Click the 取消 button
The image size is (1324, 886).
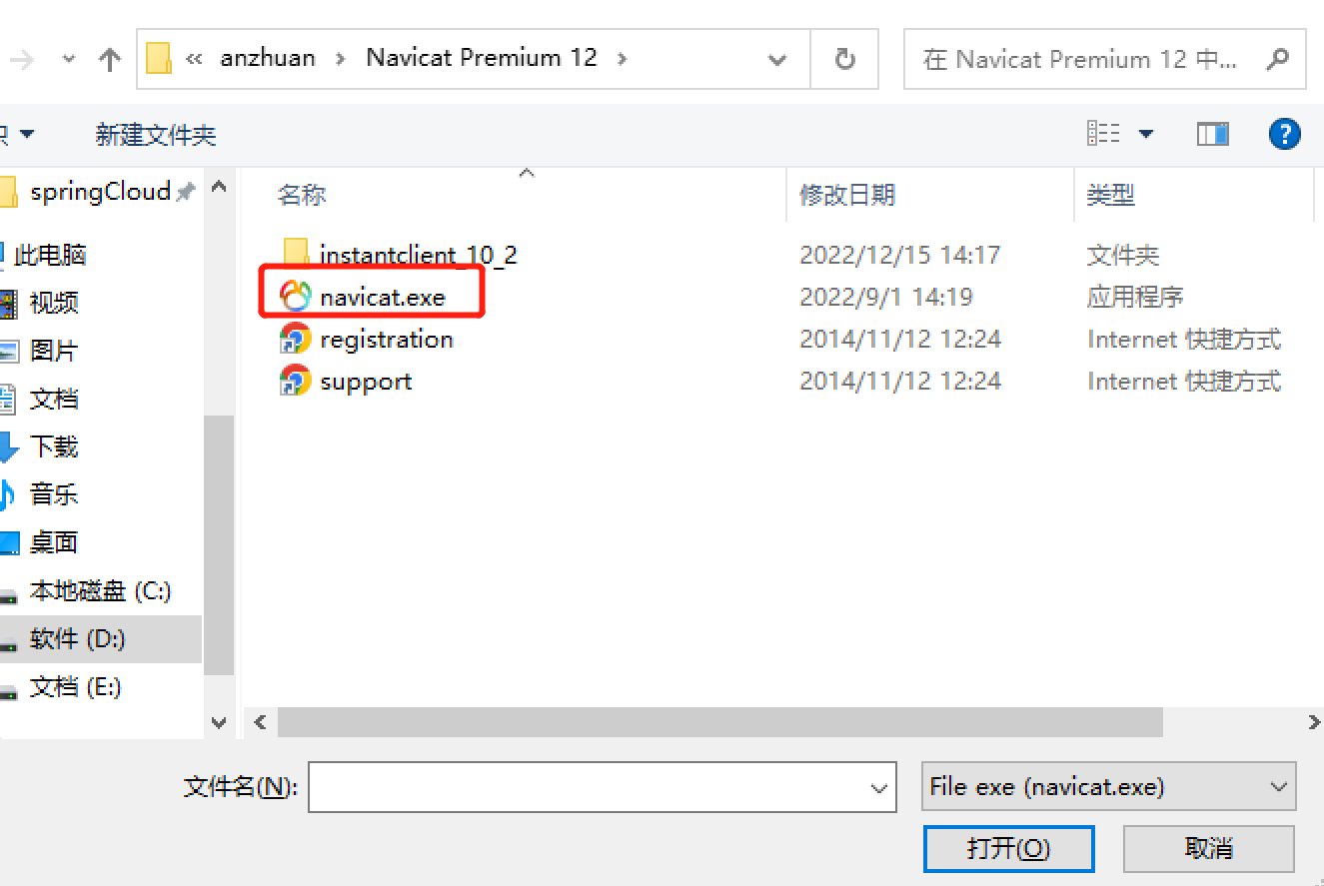pyautogui.click(x=1209, y=848)
